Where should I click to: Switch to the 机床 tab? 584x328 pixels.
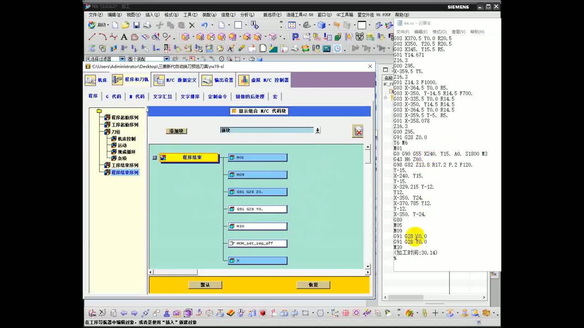[96, 80]
